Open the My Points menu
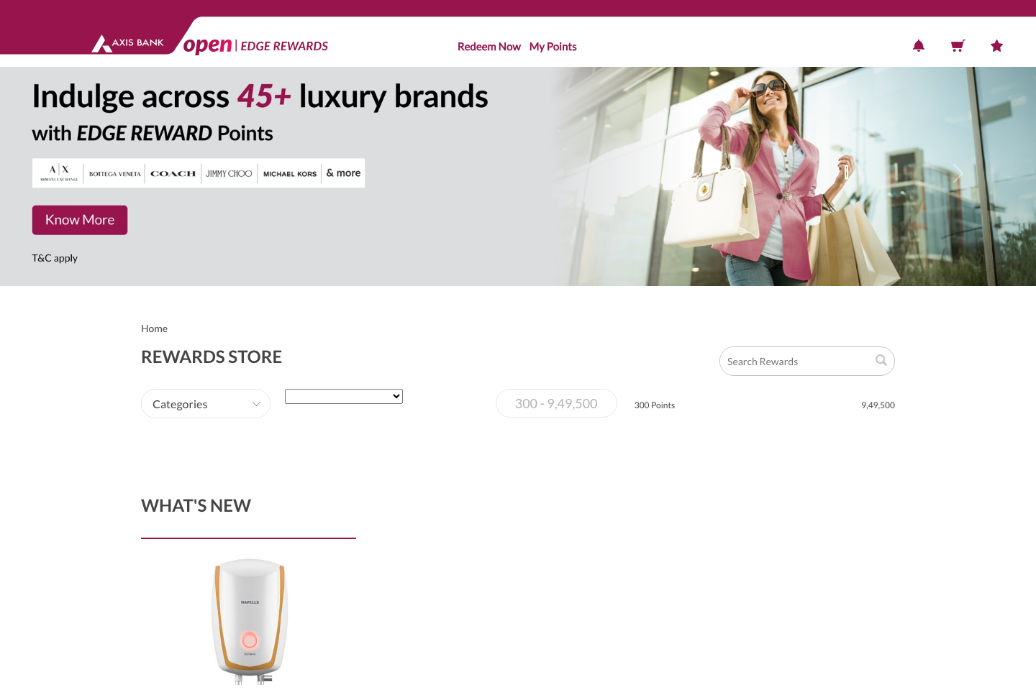1036x690 pixels. [553, 47]
